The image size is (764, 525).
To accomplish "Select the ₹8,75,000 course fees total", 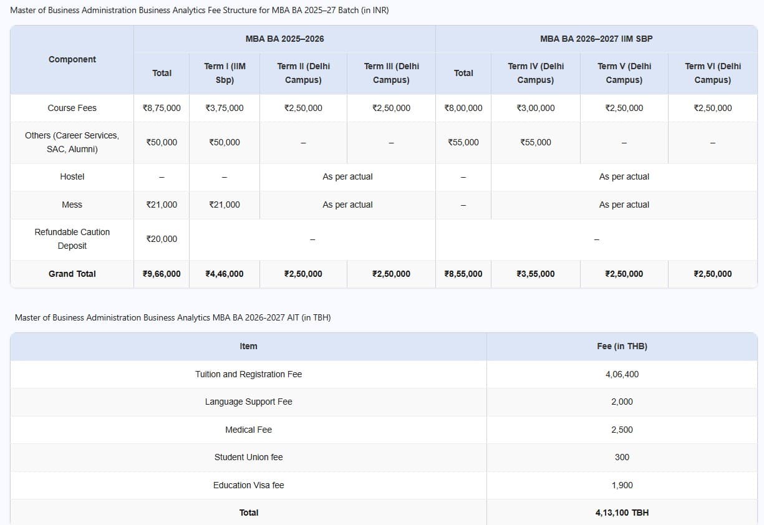I will (162, 108).
